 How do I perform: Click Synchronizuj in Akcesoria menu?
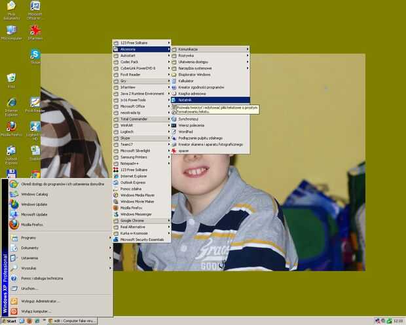click(210, 119)
